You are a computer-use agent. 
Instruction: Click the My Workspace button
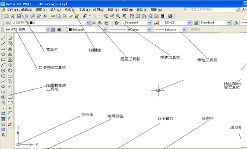(59, 30)
